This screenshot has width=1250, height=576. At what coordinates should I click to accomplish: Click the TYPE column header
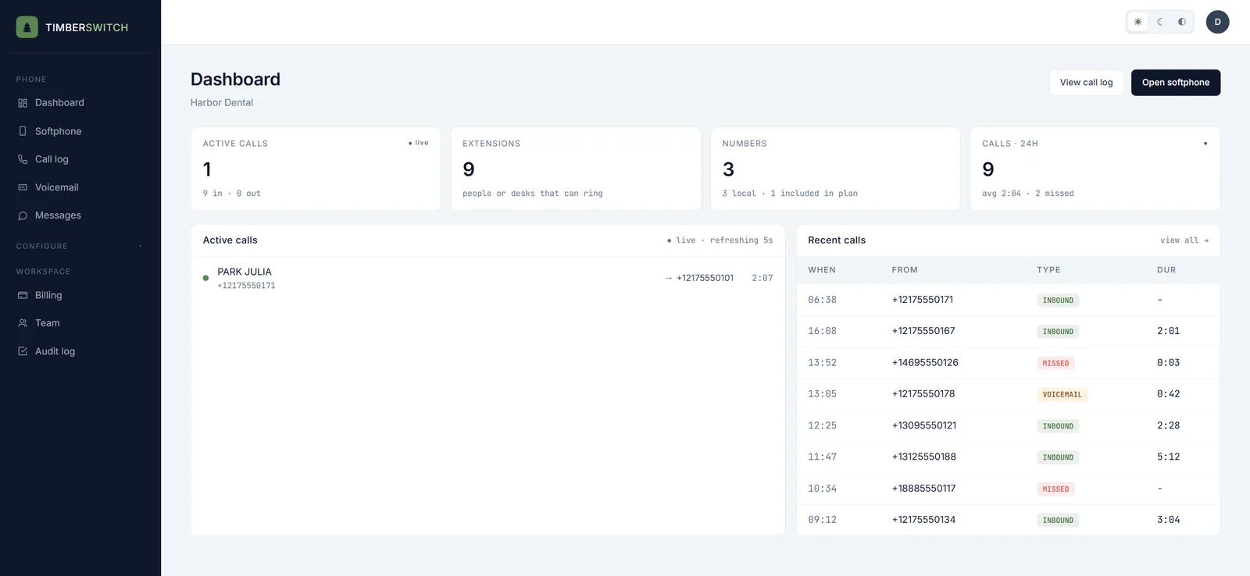coord(1048,270)
